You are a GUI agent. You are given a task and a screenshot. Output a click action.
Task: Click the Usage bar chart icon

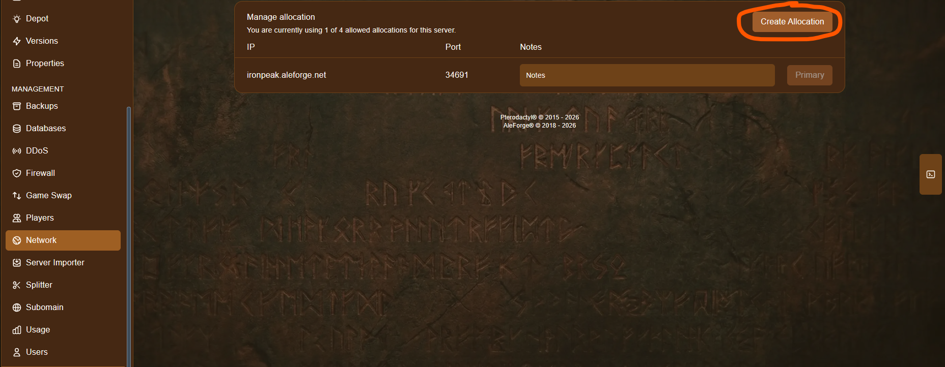(17, 330)
